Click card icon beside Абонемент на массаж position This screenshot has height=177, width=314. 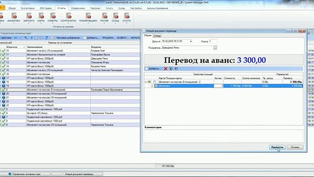click(x=149, y=82)
